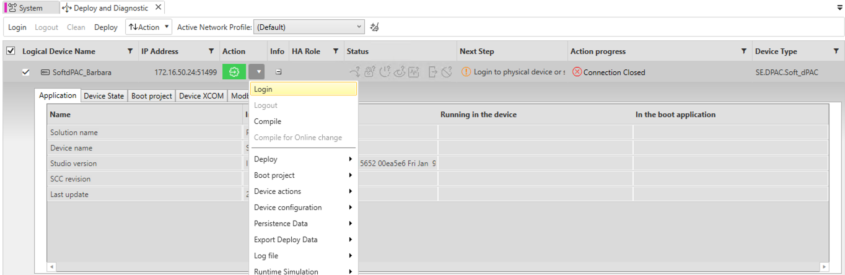Viewport: 845px width, 275px height.
Task: Click the Login toolbar button
Action: (x=17, y=27)
